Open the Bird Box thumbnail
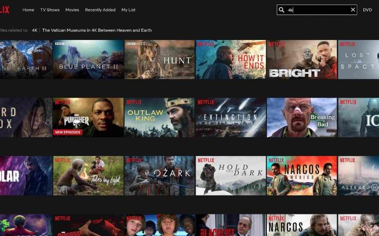The image size is (379, 236). (26, 117)
